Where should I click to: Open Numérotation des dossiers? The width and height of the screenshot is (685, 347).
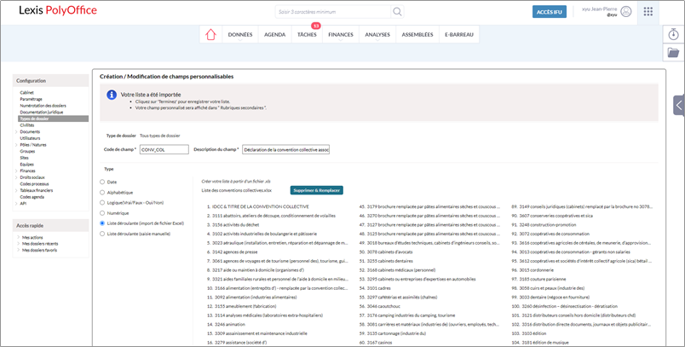43,106
